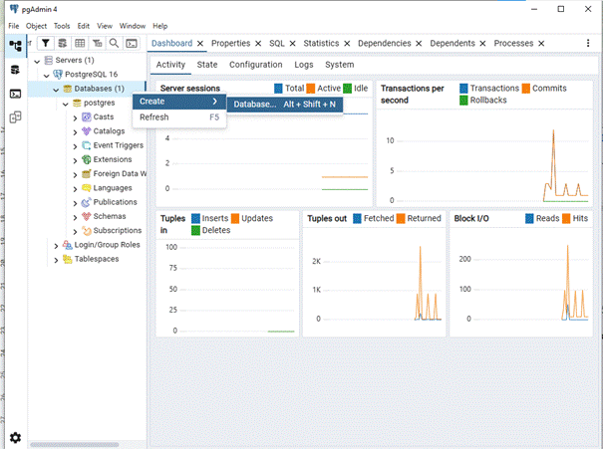Click the View Data table icon
This screenshot has height=449, width=603.
tap(81, 44)
